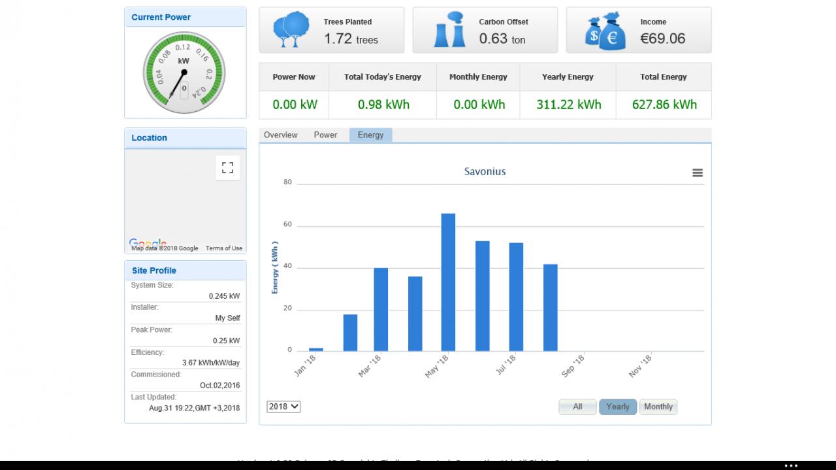
Task: Open the three-dot overflow menu in bottom bar
Action: (791, 465)
